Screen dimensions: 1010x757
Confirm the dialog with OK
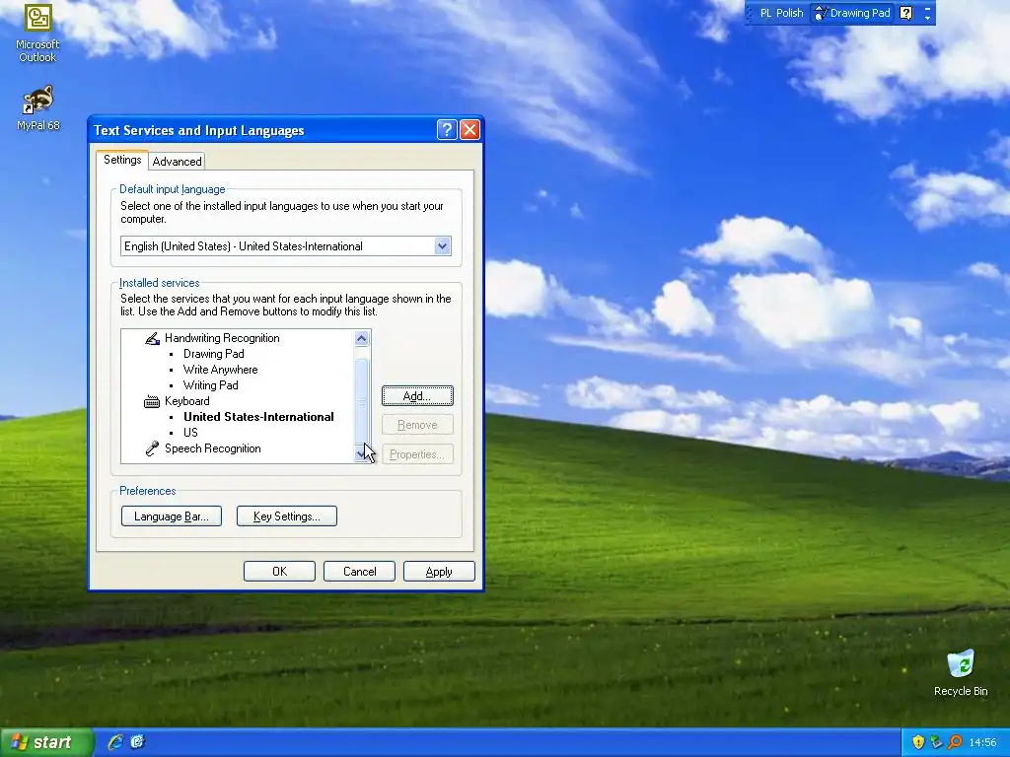point(279,572)
